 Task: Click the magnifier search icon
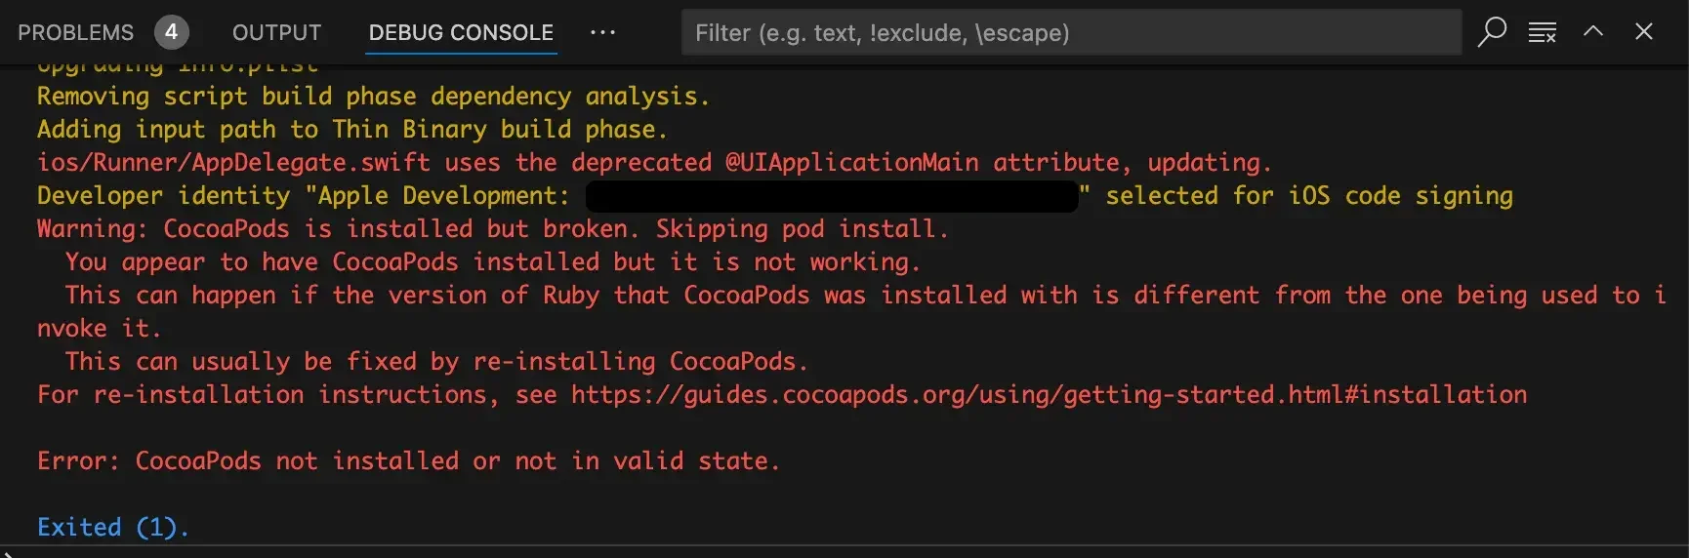[1491, 31]
